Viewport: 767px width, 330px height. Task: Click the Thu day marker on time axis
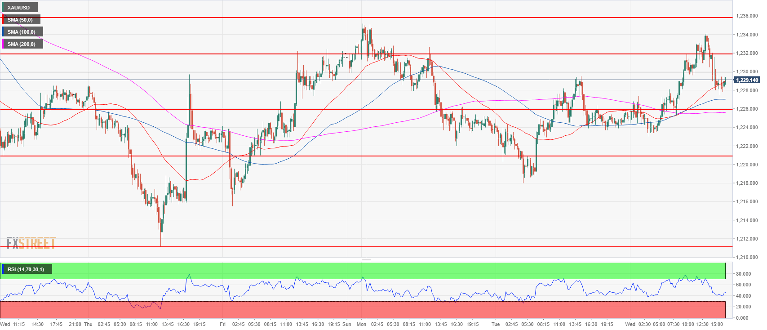[x=88, y=324]
